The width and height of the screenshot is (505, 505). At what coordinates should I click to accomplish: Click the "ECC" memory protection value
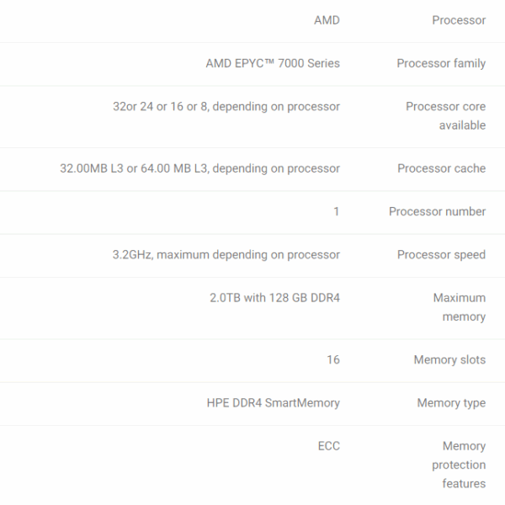(x=327, y=446)
